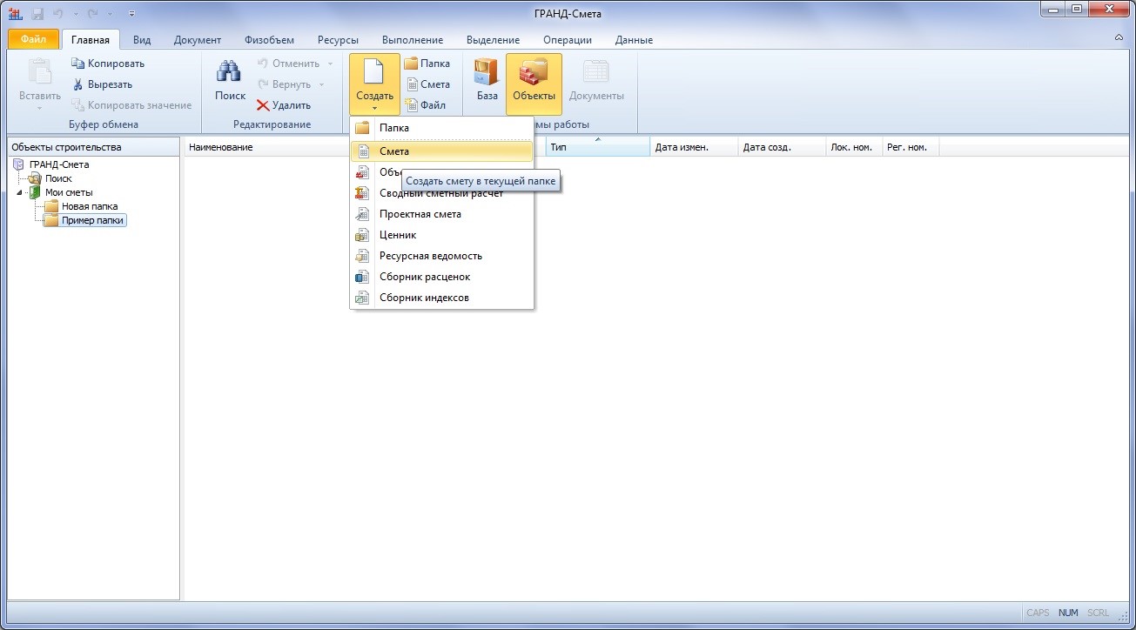This screenshot has height=630, width=1136.
Task: Choose Проектная смета from the menu
Action: (x=441, y=214)
